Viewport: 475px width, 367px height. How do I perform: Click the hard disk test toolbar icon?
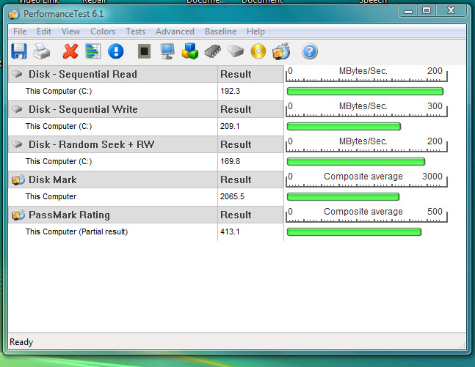pos(236,51)
